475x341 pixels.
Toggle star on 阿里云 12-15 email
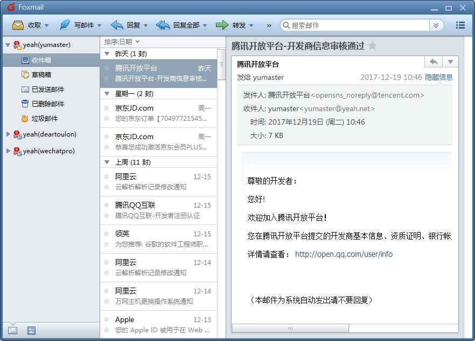click(106, 187)
